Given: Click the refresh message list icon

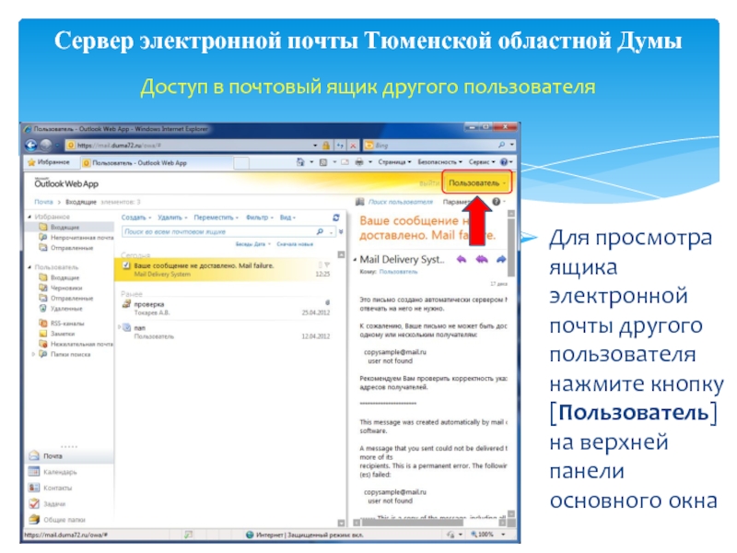Looking at the screenshot, I should point(336,218).
